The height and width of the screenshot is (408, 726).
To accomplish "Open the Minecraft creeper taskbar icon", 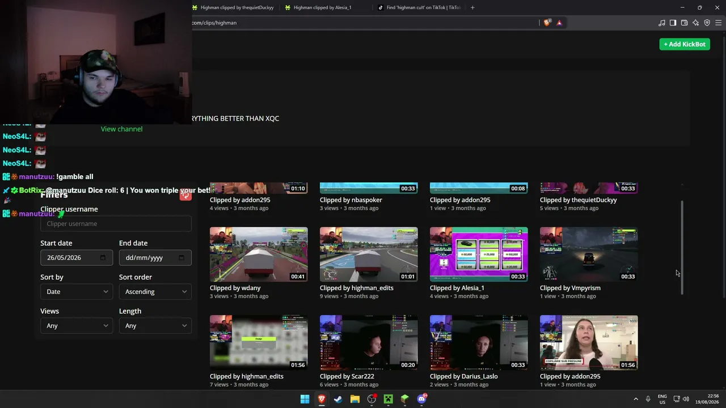I will point(388,399).
